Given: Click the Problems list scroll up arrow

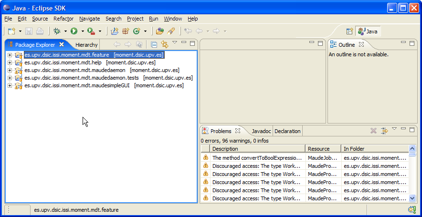Looking at the screenshot, I should click(412, 148).
